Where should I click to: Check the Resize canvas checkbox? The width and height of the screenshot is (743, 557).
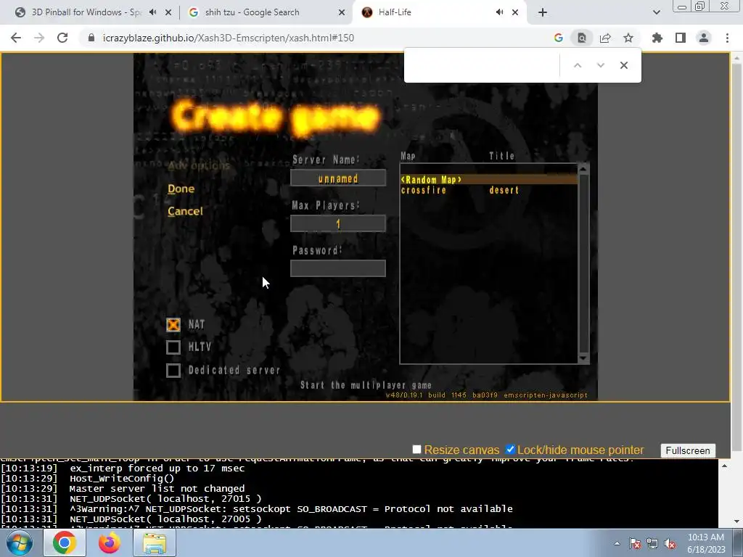click(x=416, y=449)
